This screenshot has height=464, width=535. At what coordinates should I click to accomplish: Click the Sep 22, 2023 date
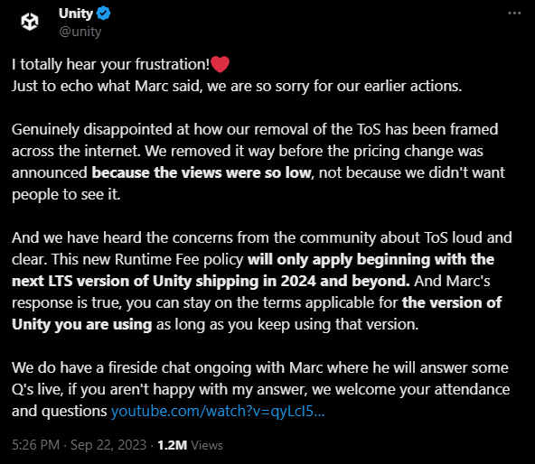[x=108, y=445]
